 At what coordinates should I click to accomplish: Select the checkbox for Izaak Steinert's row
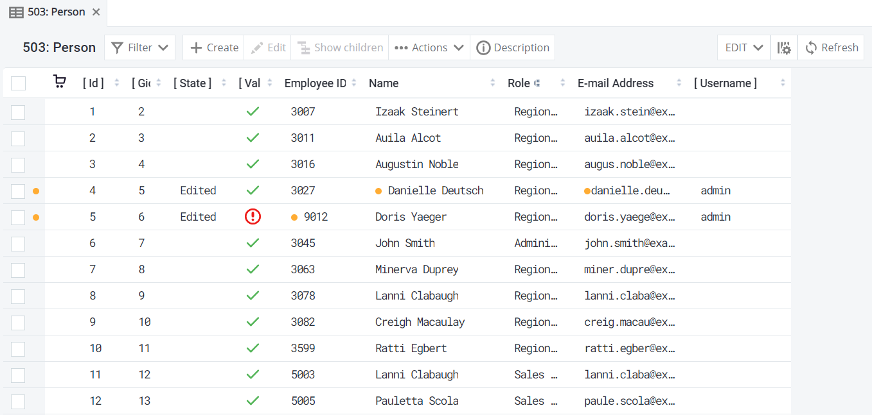pyautogui.click(x=18, y=112)
